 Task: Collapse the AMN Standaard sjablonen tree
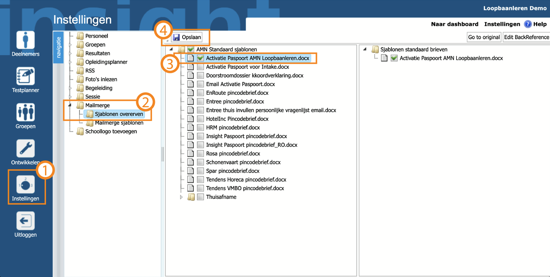click(x=171, y=49)
